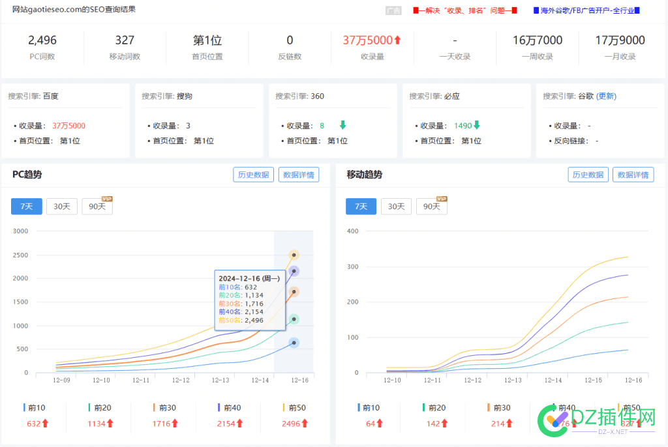668x447 pixels.
Task: Click the gaotieseo.com SEO查询结果 title
Action: click(74, 9)
